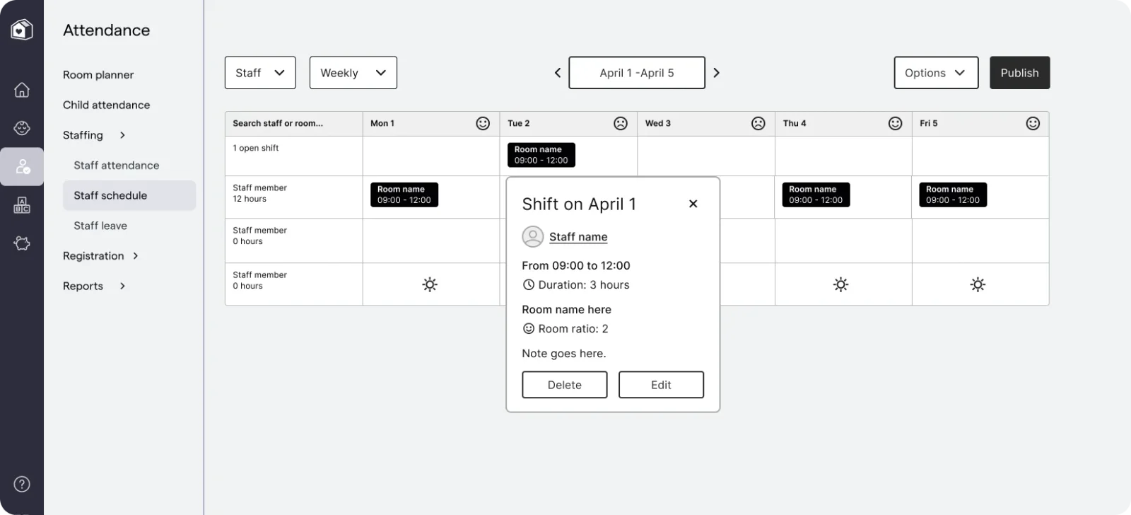Expand the Options dropdown

click(935, 73)
